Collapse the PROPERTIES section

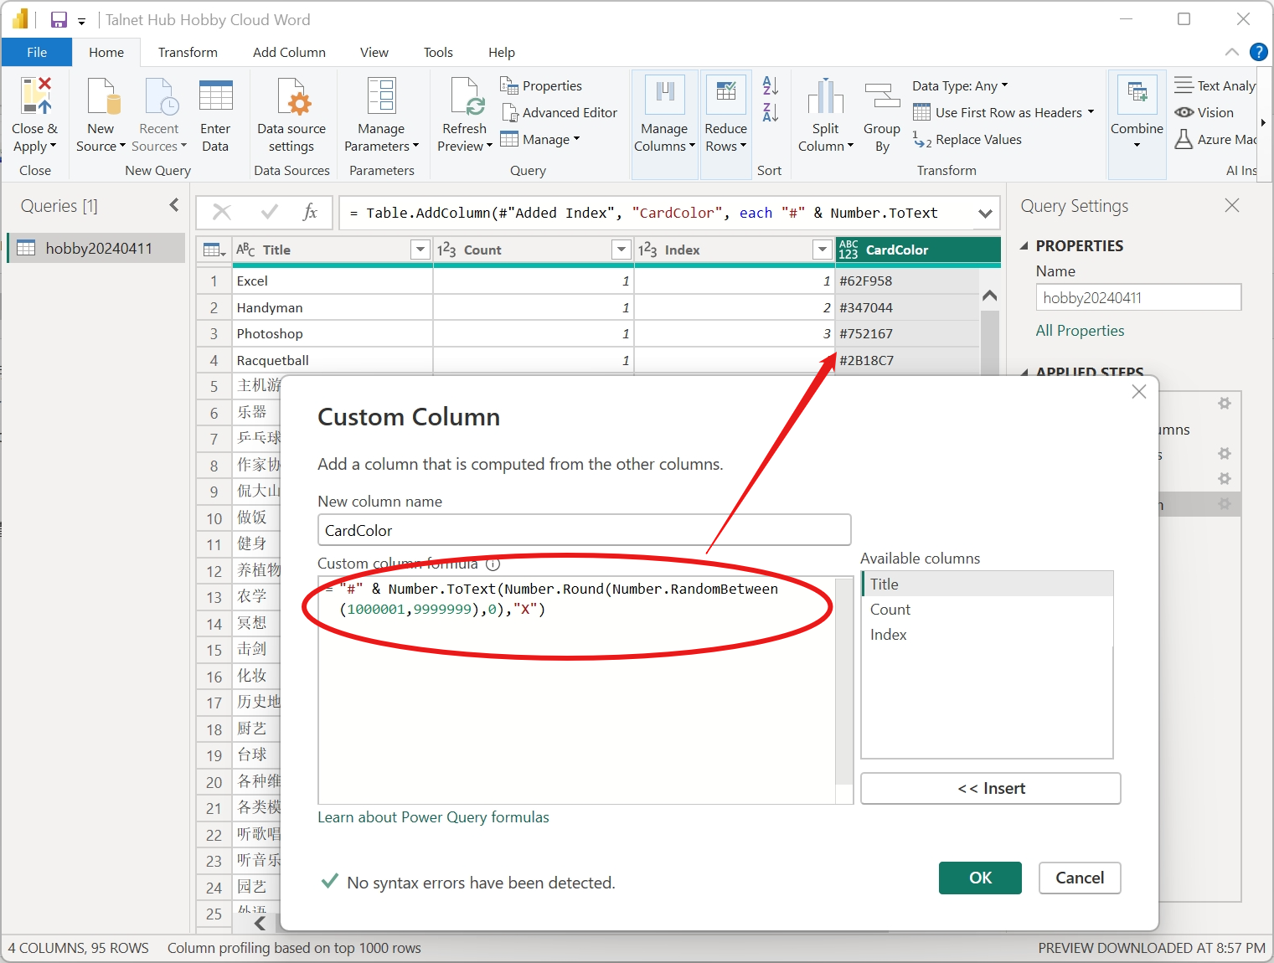pos(1024,246)
